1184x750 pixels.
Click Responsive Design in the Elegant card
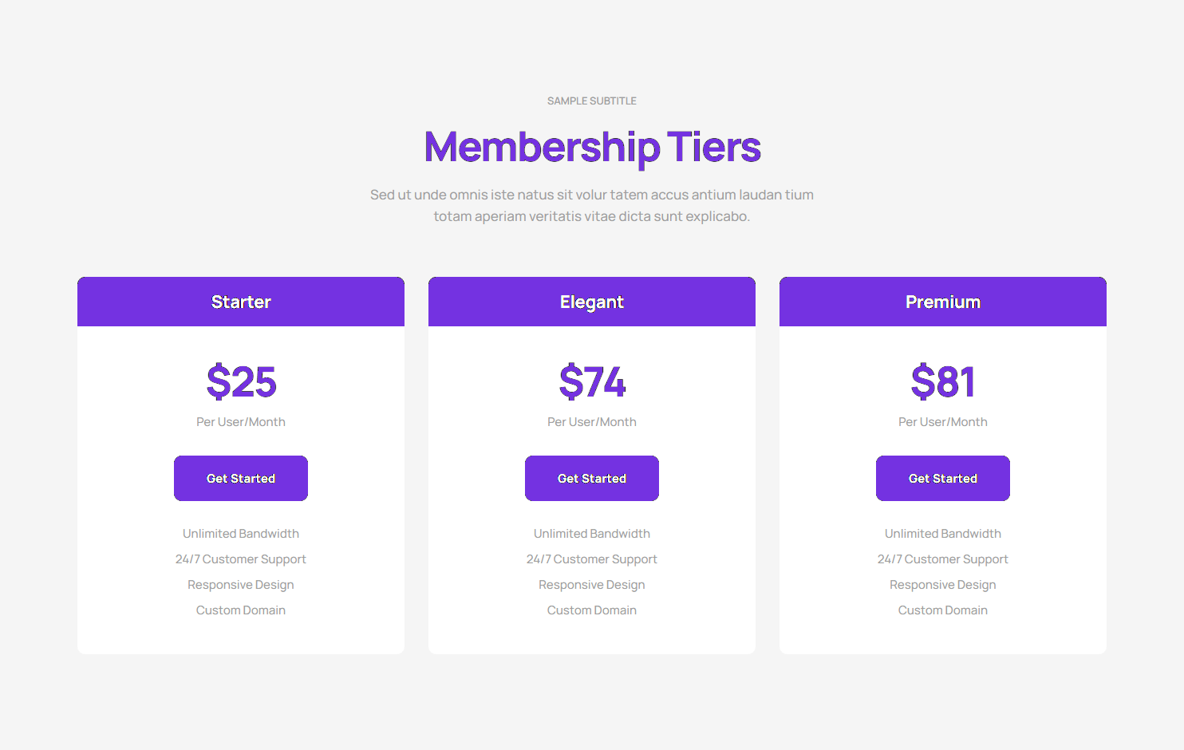pyautogui.click(x=592, y=585)
